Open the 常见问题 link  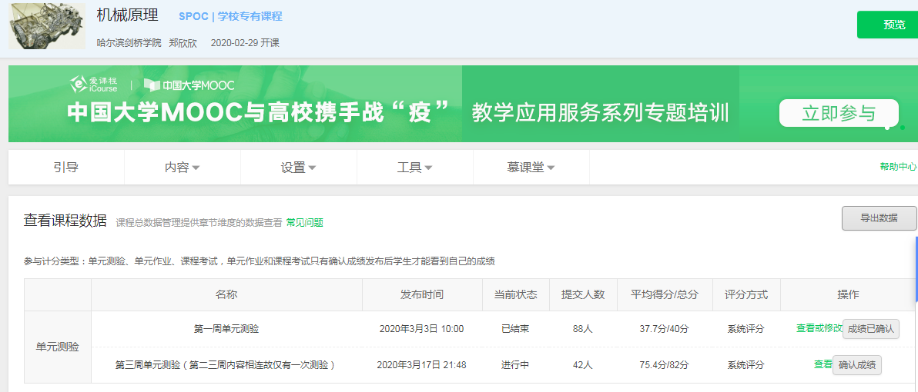[304, 223]
